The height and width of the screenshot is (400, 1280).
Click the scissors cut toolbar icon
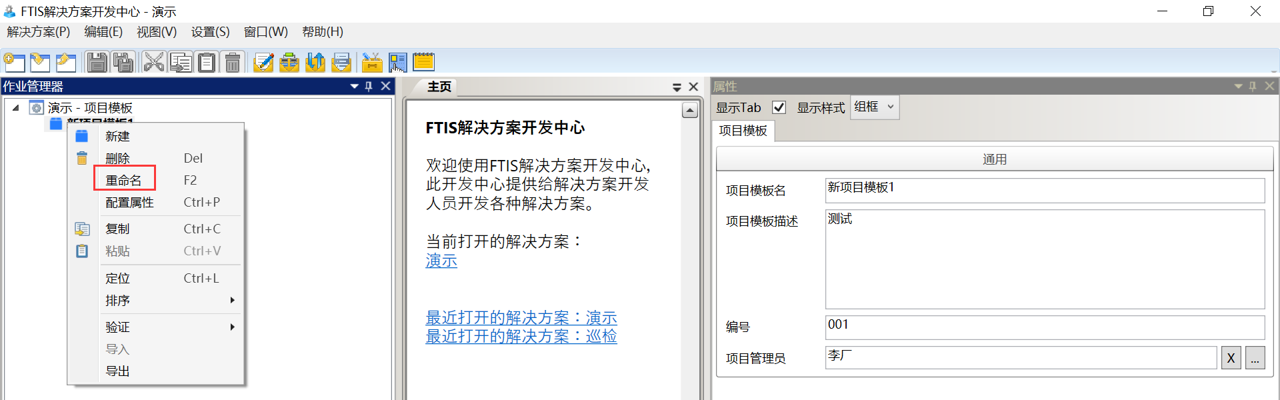(153, 63)
